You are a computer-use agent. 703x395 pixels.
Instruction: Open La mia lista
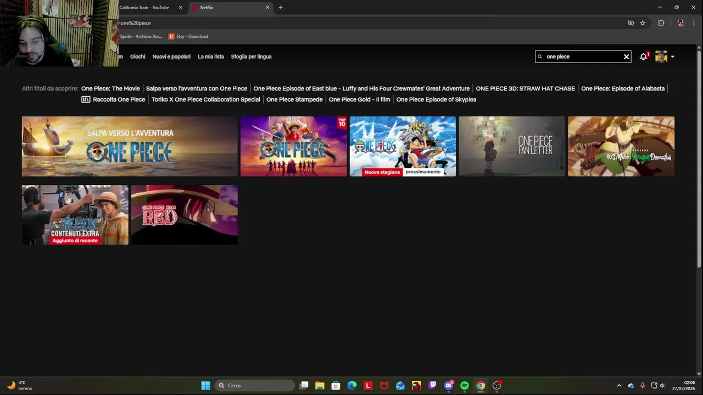211,57
